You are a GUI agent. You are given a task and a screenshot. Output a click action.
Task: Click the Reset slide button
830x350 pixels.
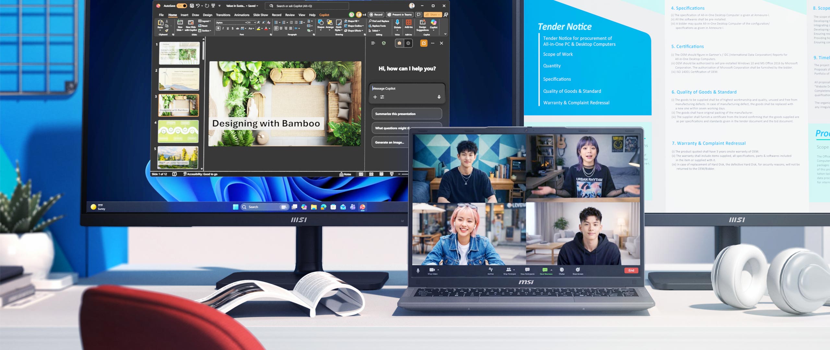203,26
